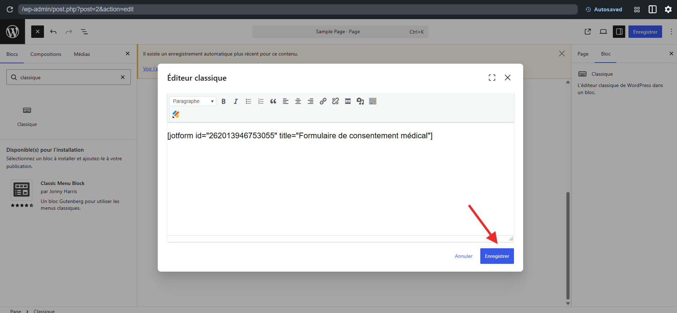Open the browser grid apps icon
Image resolution: width=677 pixels, height=313 pixels.
click(637, 9)
